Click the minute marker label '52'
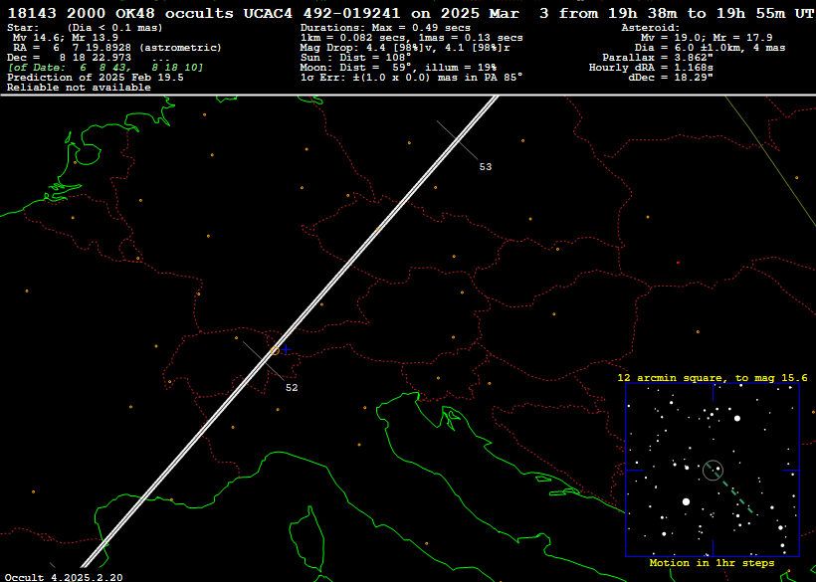816x582 pixels. tap(292, 388)
